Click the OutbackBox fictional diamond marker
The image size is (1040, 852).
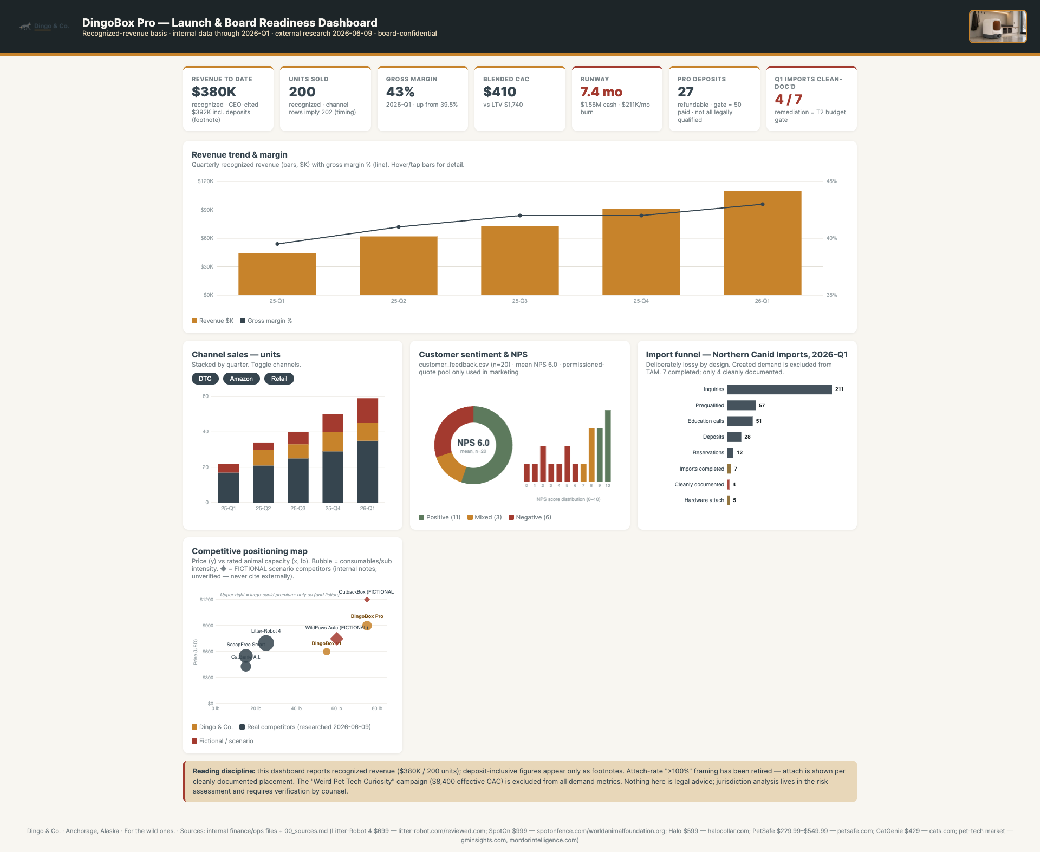point(367,600)
